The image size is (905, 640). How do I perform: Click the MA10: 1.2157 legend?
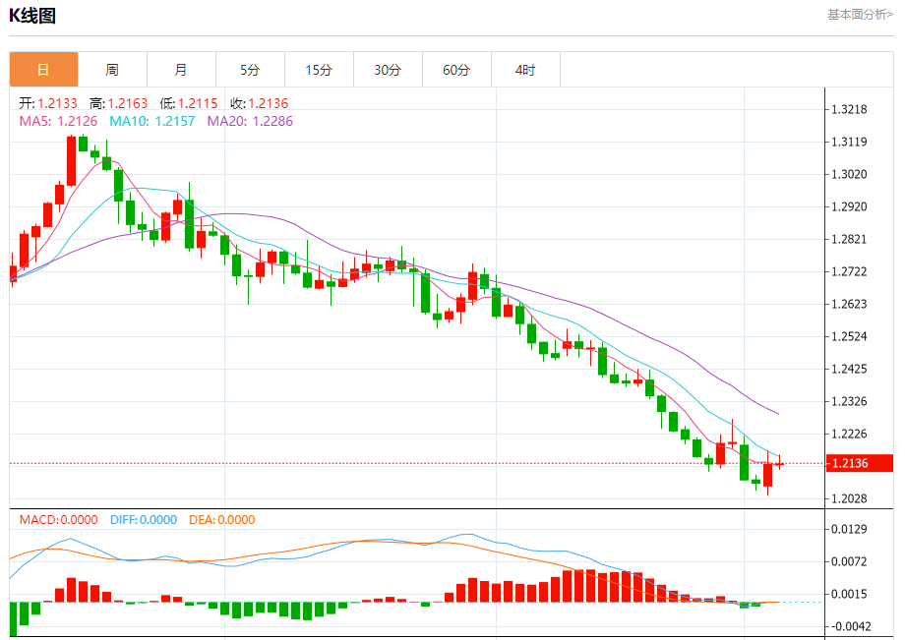pyautogui.click(x=152, y=121)
